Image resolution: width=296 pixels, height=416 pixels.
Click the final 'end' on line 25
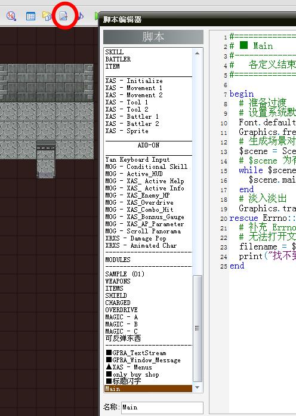point(237,266)
